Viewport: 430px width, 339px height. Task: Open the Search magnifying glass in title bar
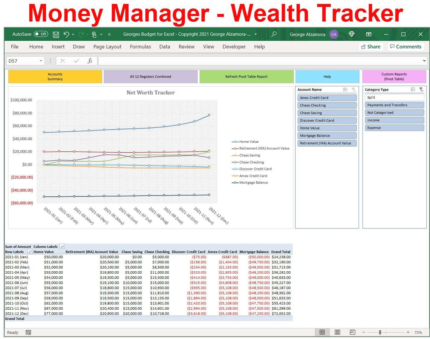274,34
